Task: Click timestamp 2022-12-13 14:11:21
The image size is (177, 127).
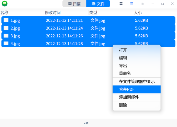Action: (64, 20)
